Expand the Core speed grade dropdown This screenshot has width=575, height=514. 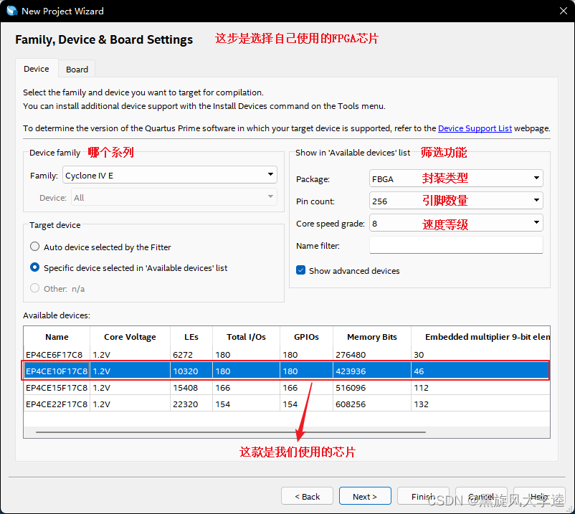coord(456,223)
